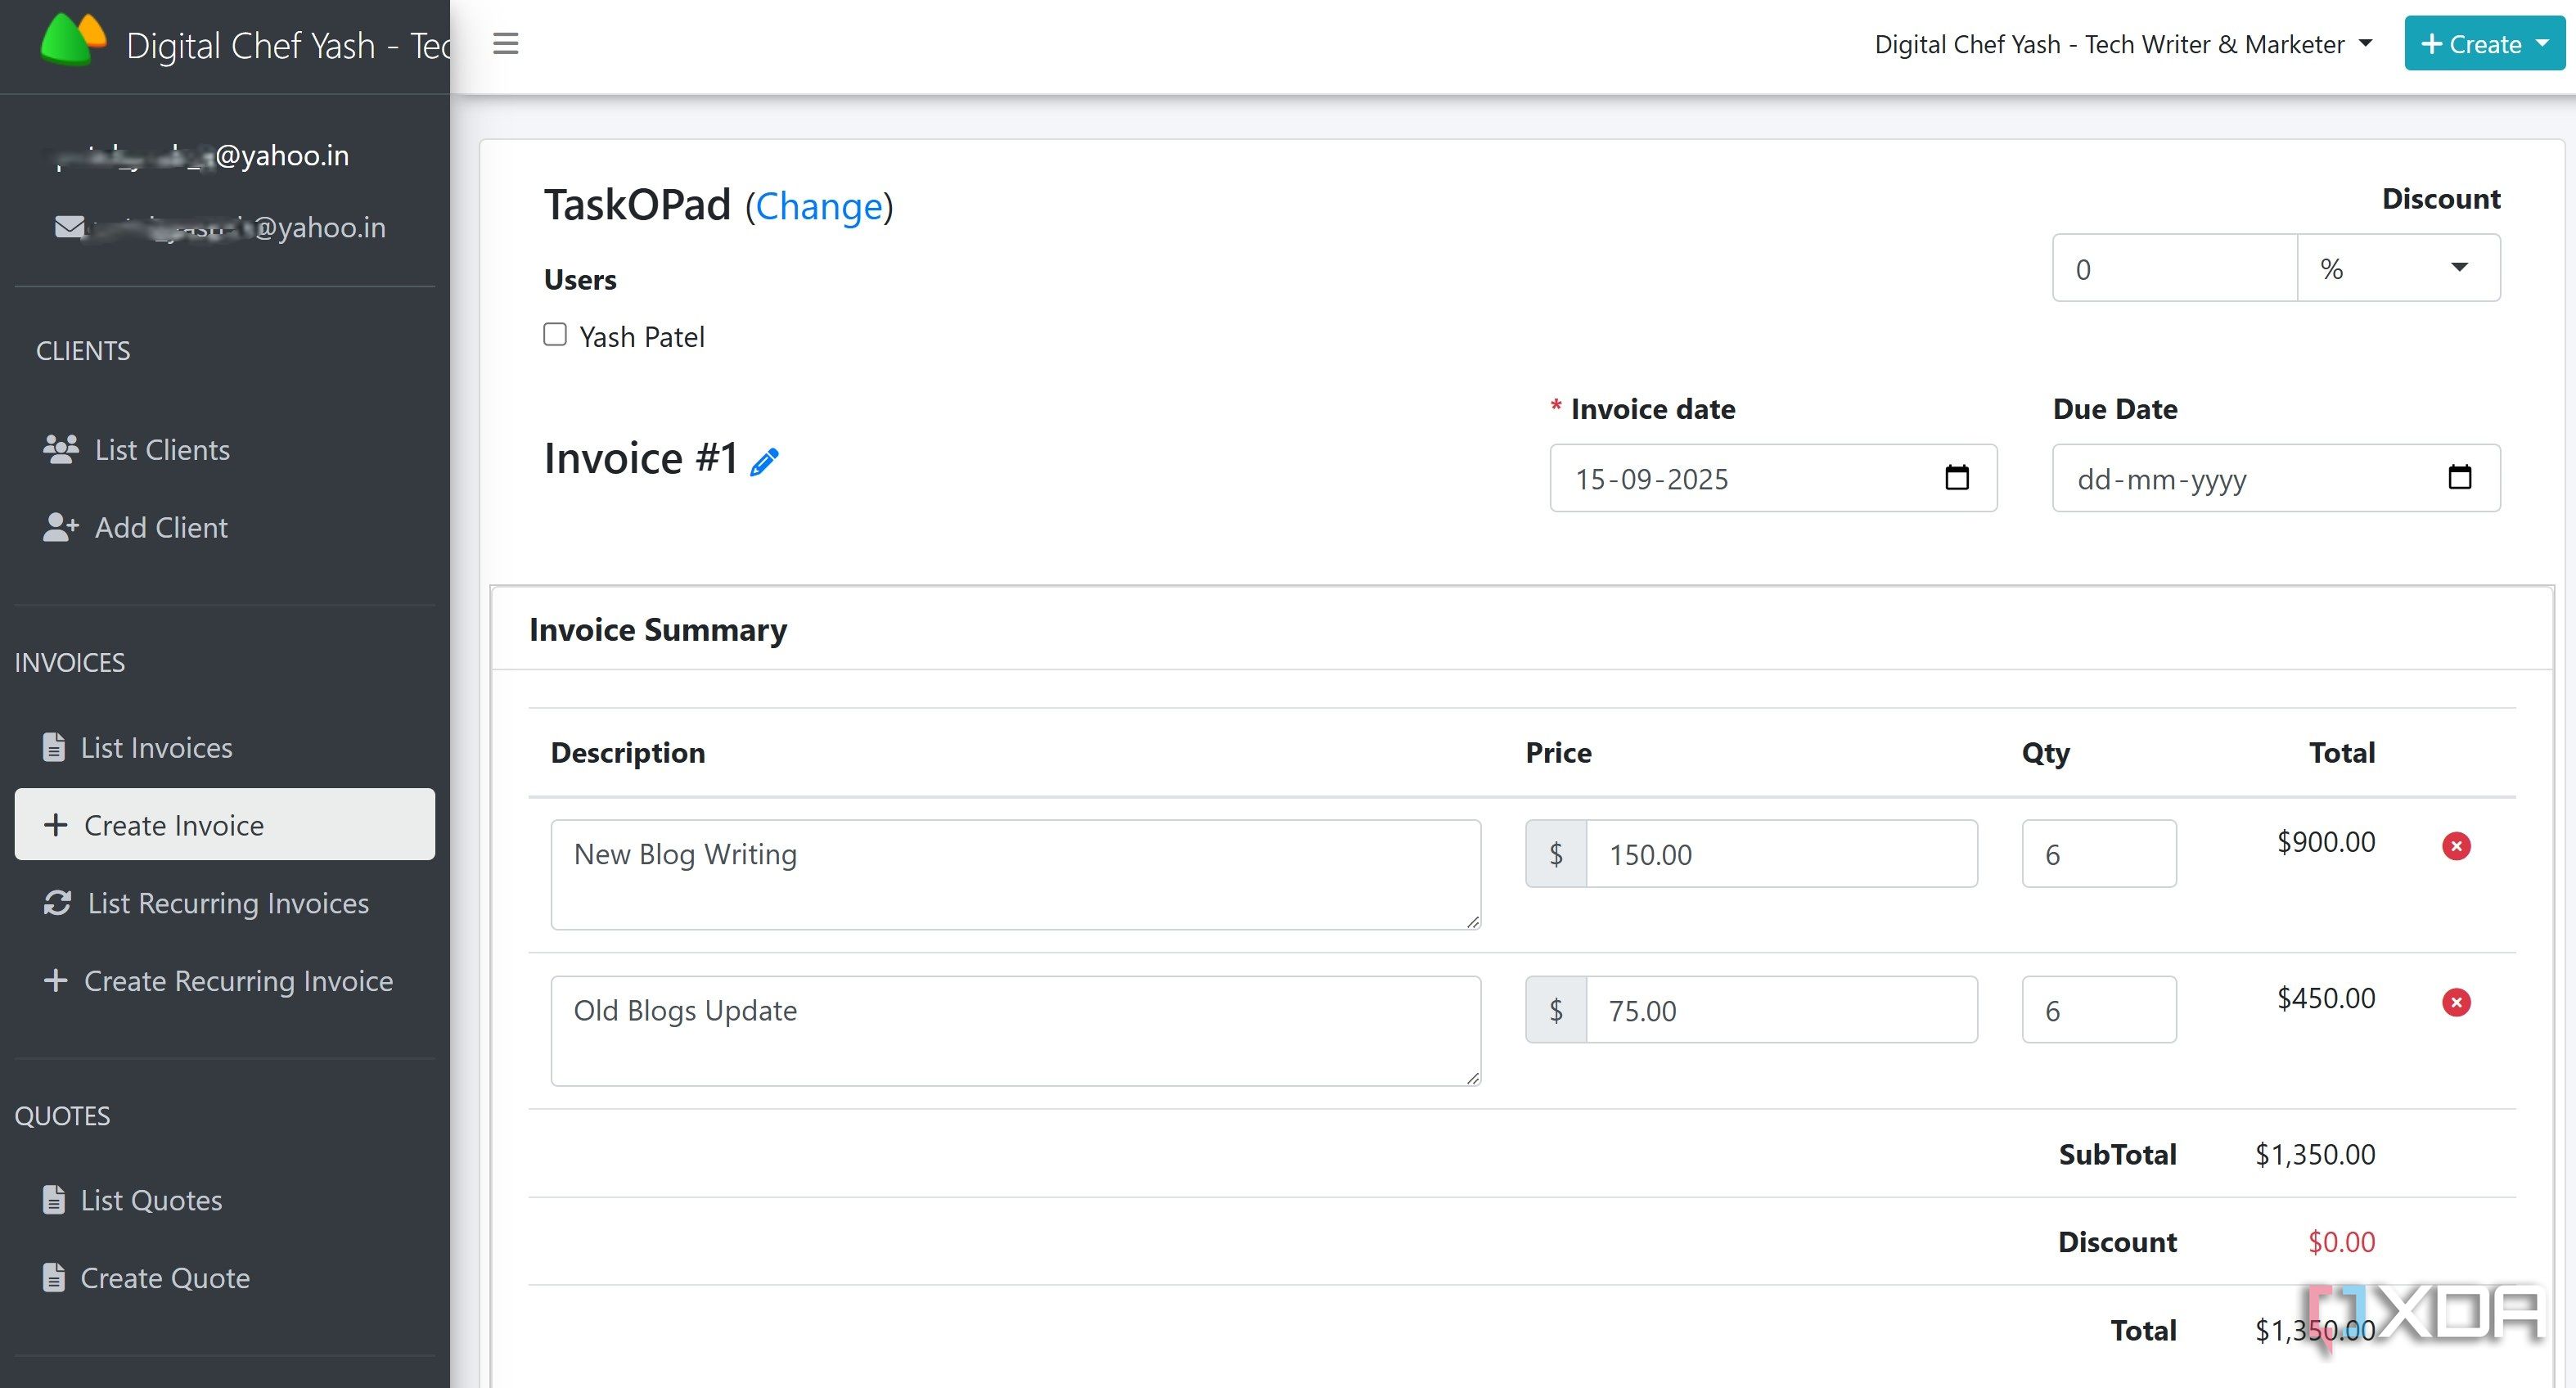The image size is (2576, 1388).
Task: Open Invoice date calendar picker icon
Action: coord(1957,478)
